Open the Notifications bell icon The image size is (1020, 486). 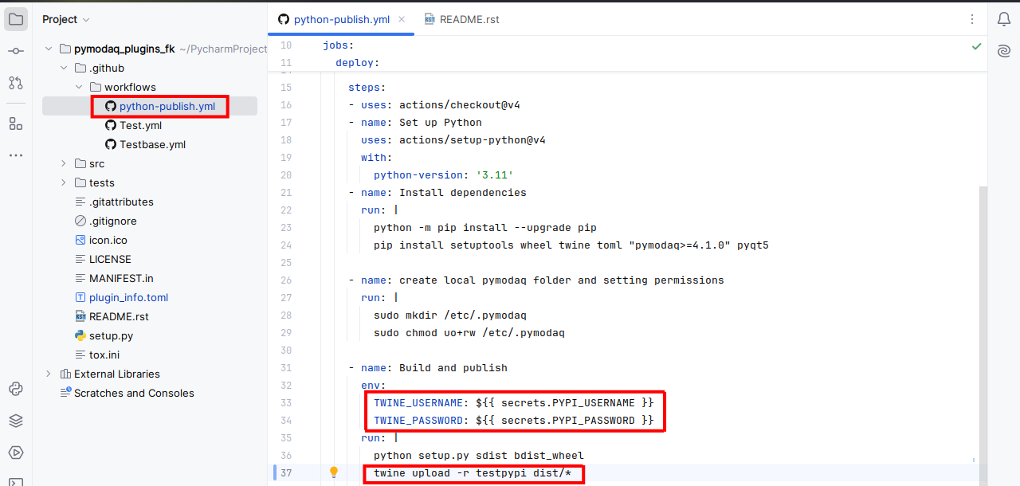pyautogui.click(x=1003, y=19)
